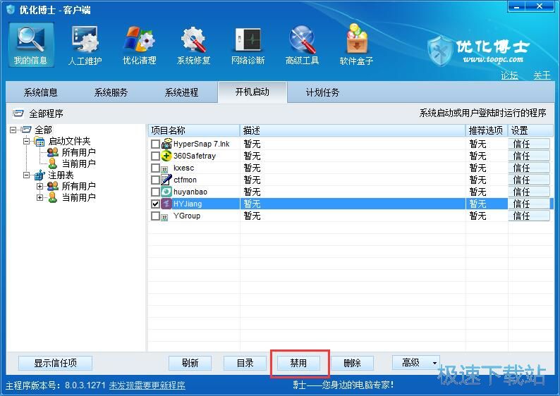Switch to the 计划任务 tab
Screen dimensions: 560x396
tap(322, 92)
